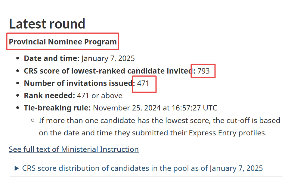Click the bullet before "Tie-breaking rule"

point(18,108)
